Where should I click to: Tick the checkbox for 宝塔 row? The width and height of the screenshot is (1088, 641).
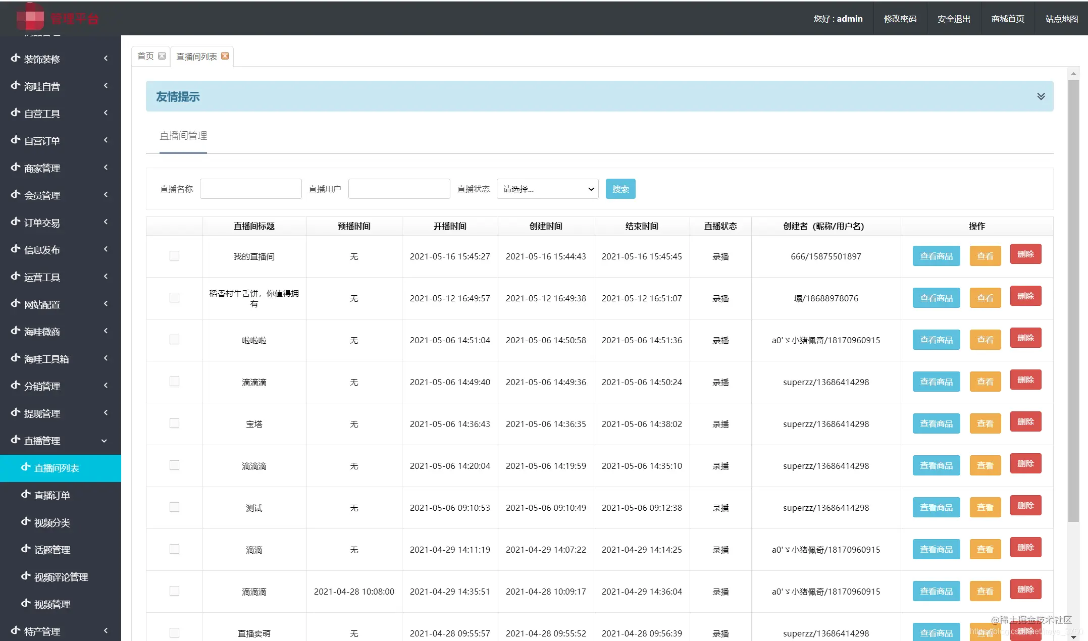point(174,423)
